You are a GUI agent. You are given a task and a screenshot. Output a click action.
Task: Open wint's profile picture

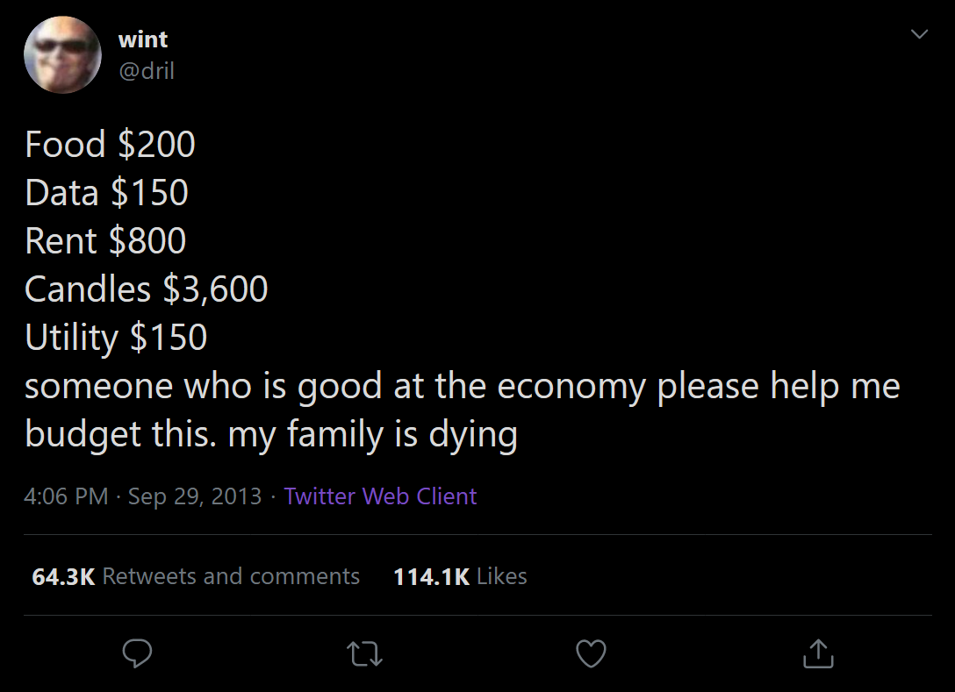point(61,54)
